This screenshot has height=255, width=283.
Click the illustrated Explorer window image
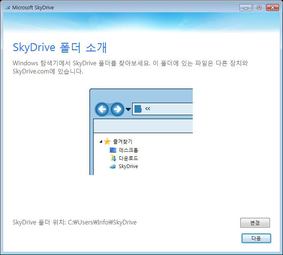(141, 132)
